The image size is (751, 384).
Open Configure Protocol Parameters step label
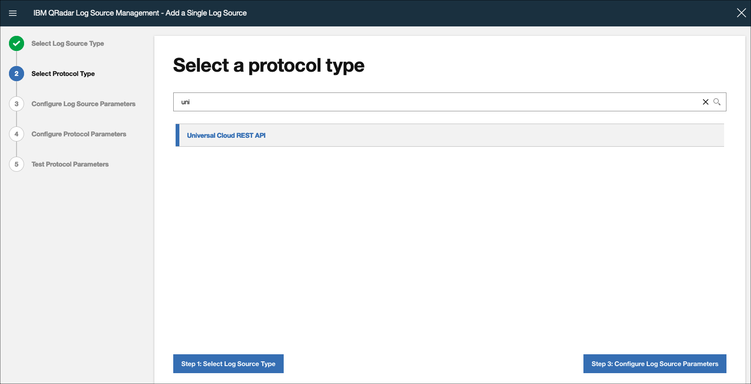tap(79, 134)
